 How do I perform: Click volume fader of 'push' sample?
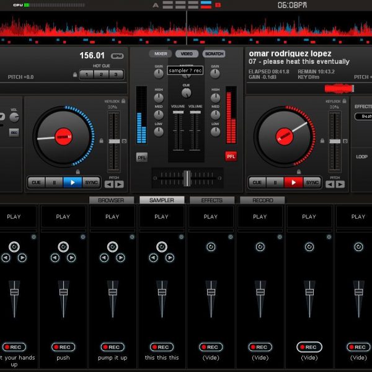(x=63, y=292)
